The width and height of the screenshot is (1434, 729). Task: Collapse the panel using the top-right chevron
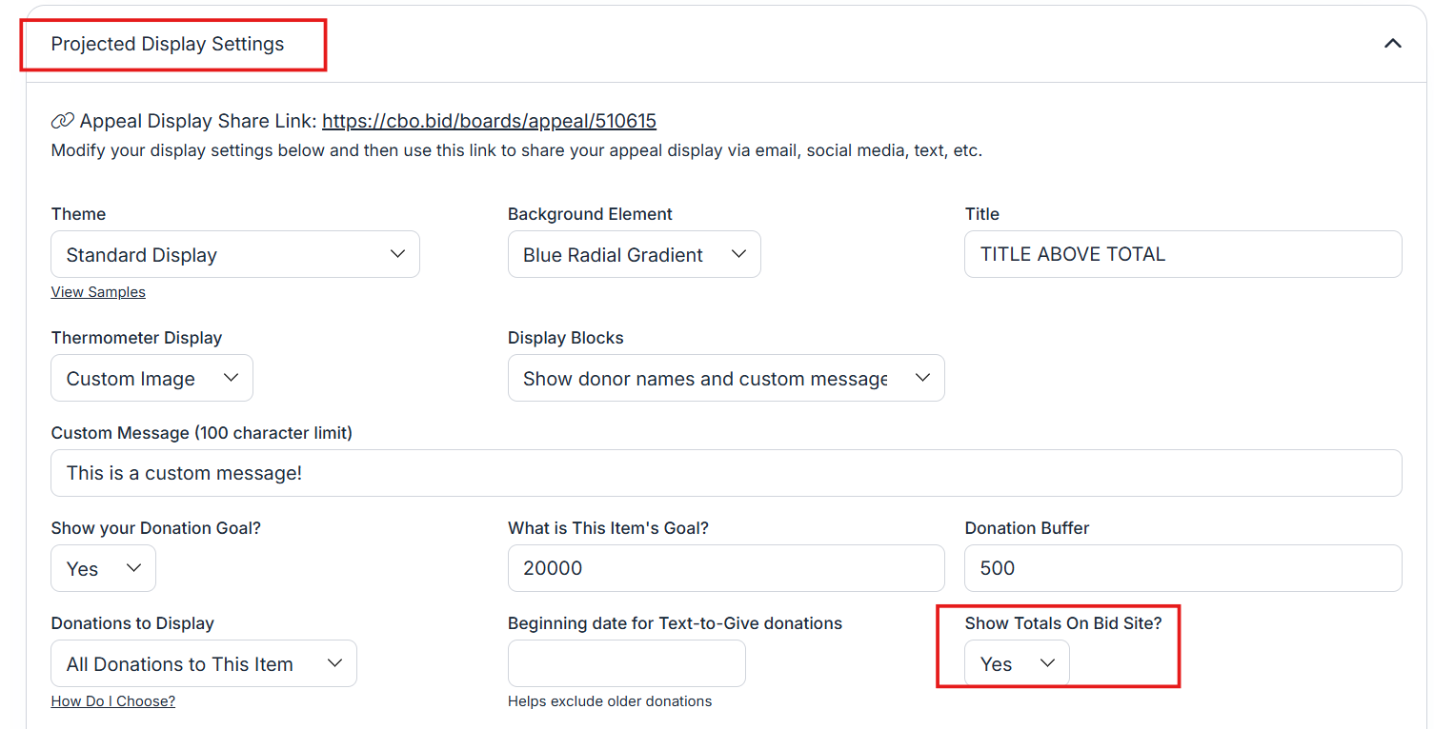[1392, 44]
